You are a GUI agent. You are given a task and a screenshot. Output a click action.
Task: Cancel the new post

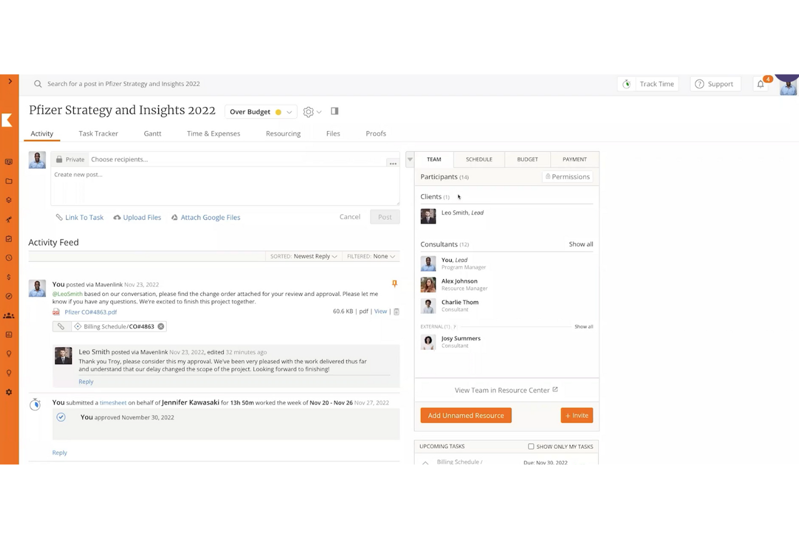click(350, 217)
